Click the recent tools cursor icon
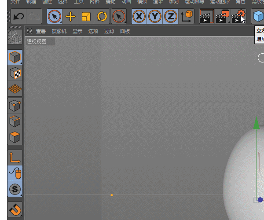Screen dimensions: 264x220 pyautogui.click(x=119, y=16)
